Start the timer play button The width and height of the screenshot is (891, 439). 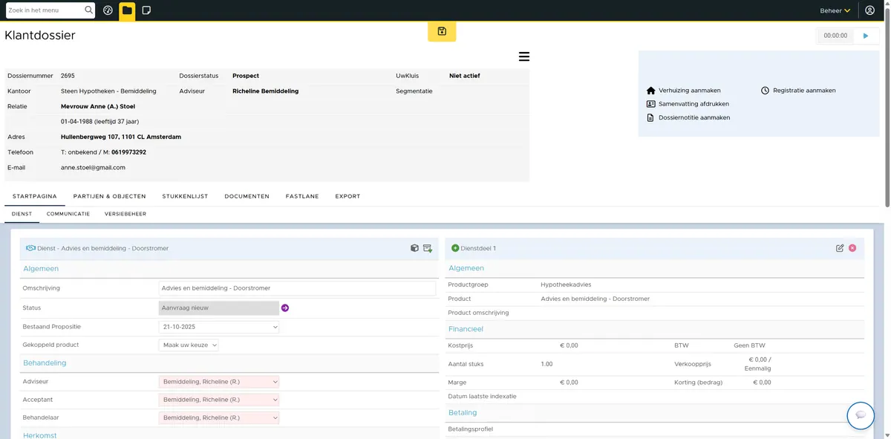(866, 35)
